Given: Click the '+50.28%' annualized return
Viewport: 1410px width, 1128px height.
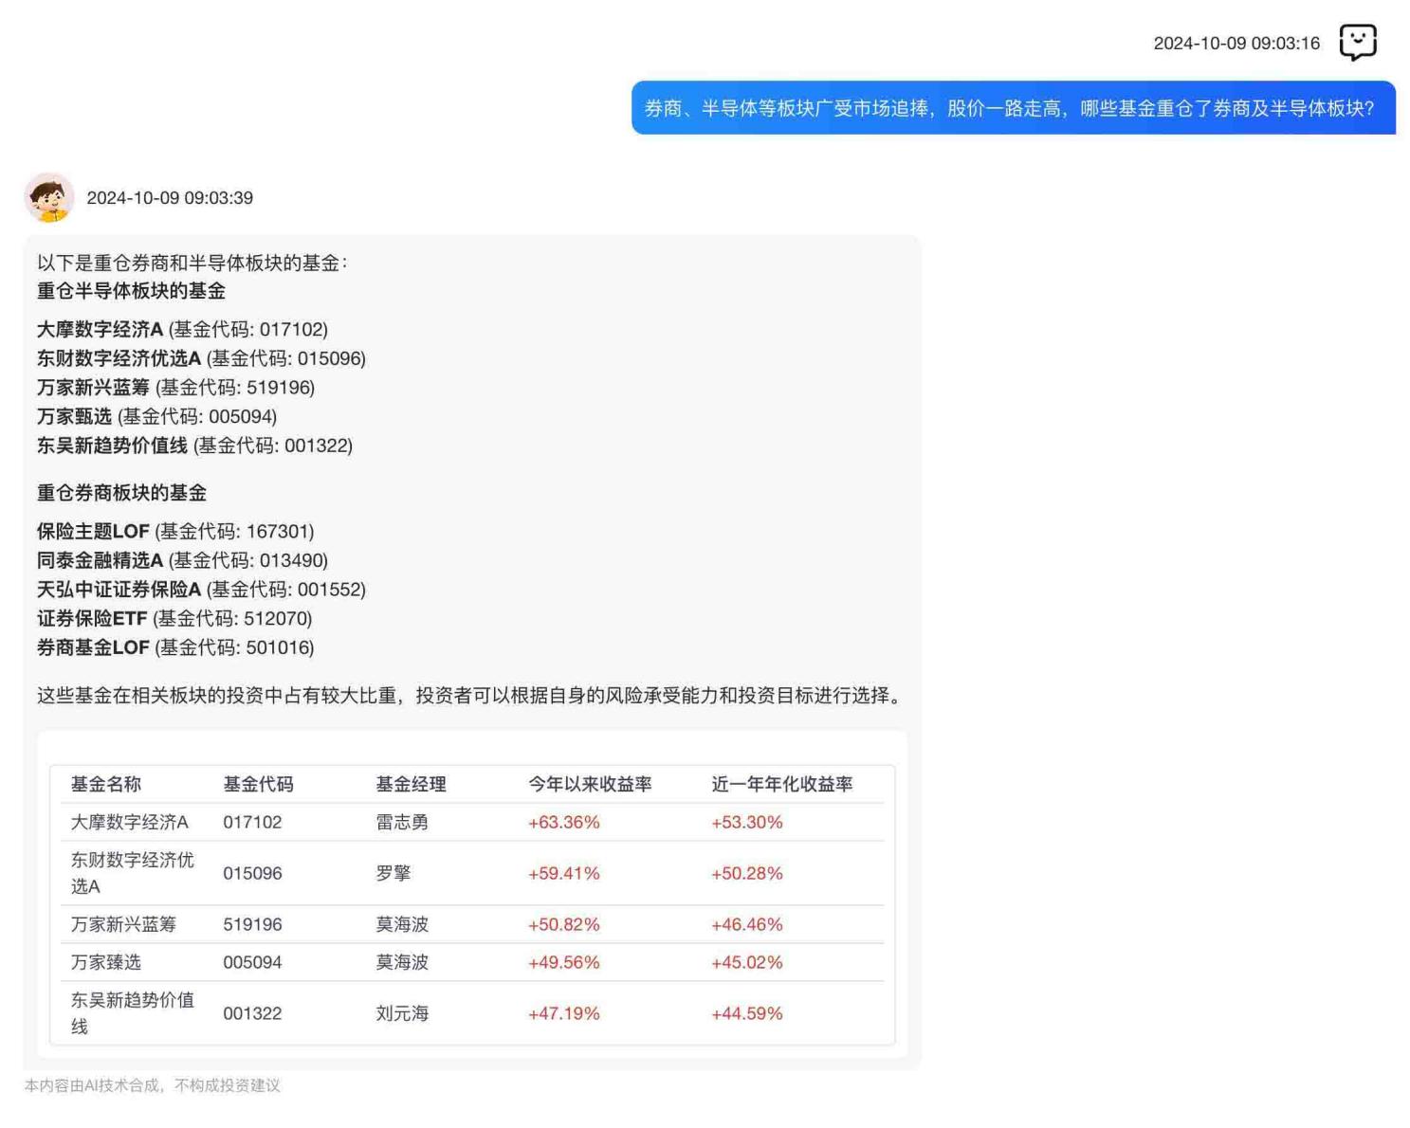Looking at the screenshot, I should tap(747, 874).
